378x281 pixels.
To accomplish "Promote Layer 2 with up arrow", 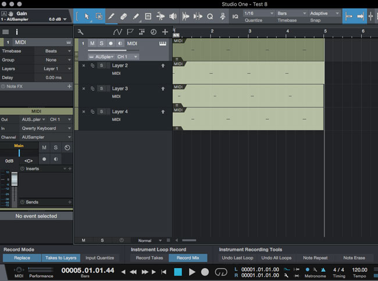I will [163, 66].
